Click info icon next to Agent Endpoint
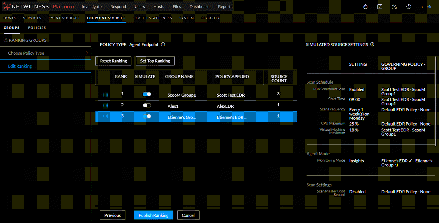The image size is (439, 223). (x=163, y=44)
